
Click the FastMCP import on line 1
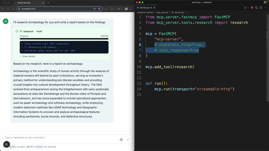pyautogui.click(x=222, y=17)
